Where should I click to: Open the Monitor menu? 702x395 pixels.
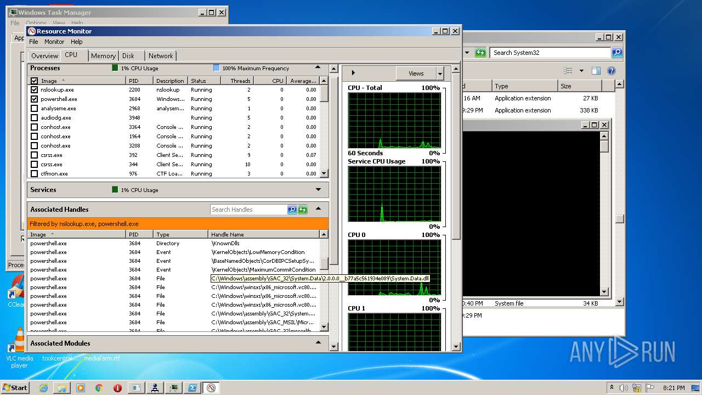[54, 42]
